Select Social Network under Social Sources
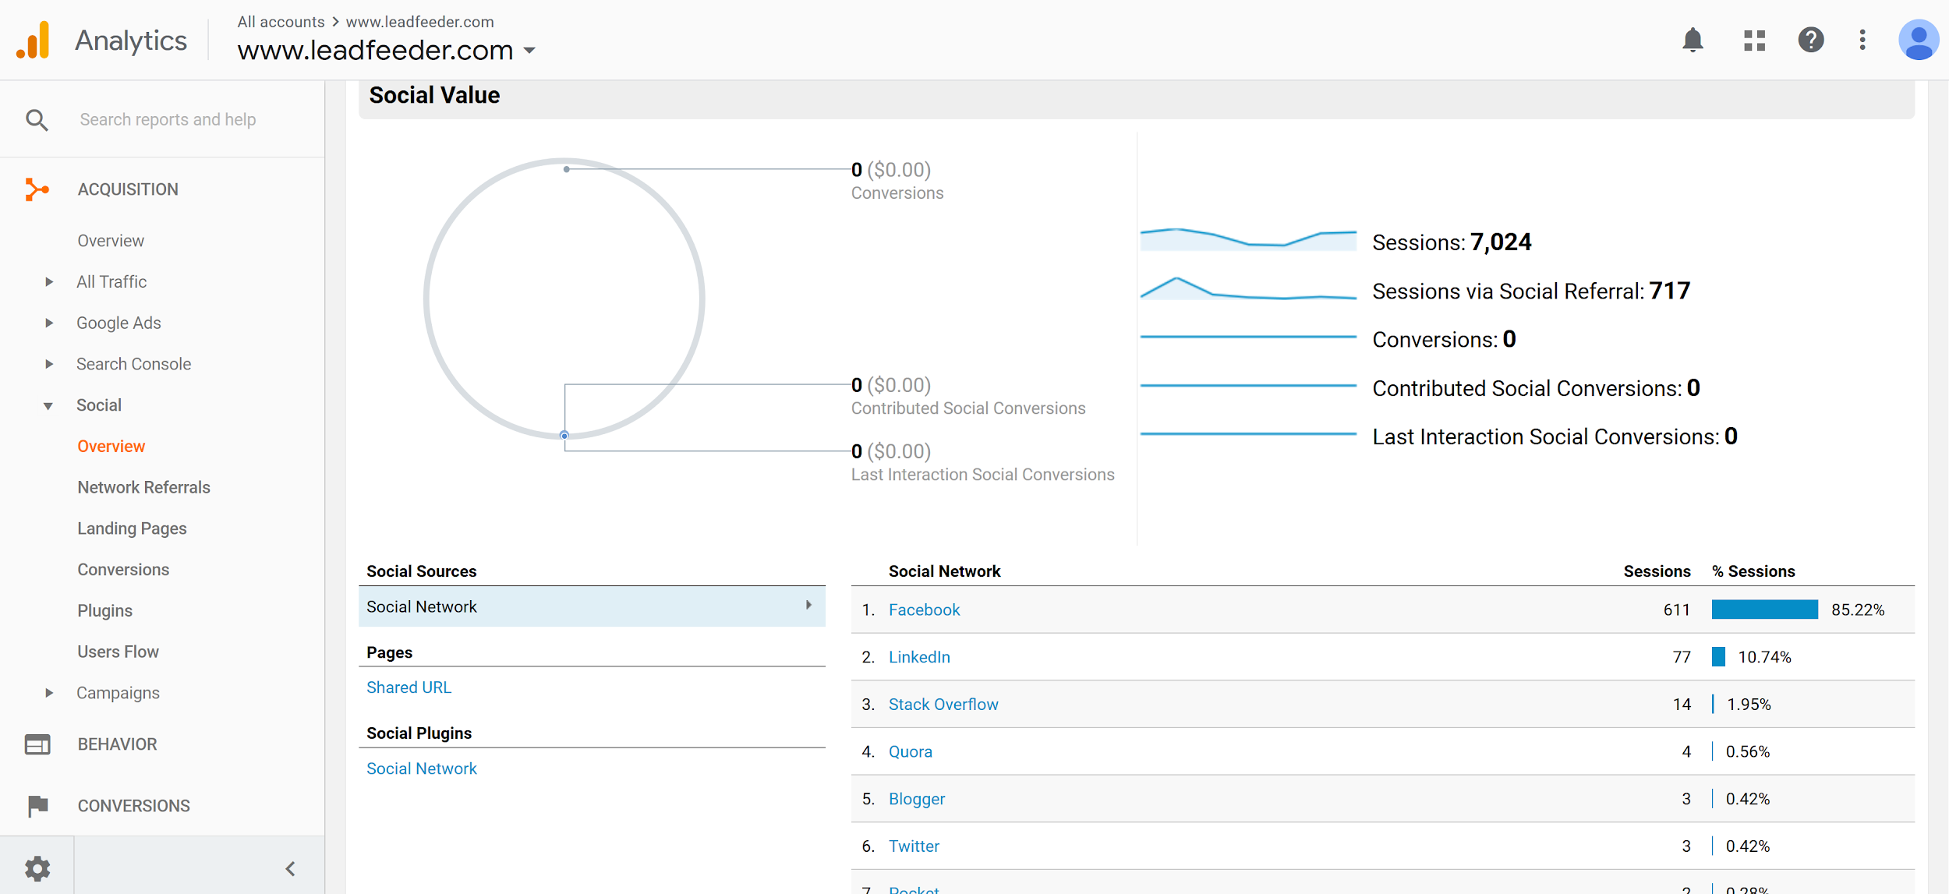 pos(592,606)
